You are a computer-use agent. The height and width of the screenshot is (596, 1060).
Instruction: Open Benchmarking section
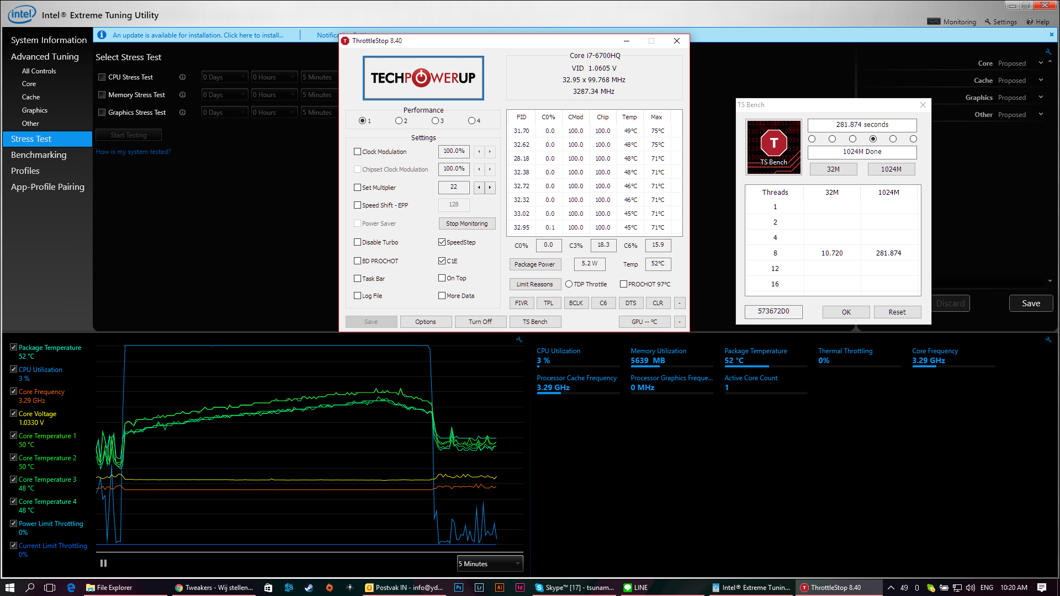39,155
